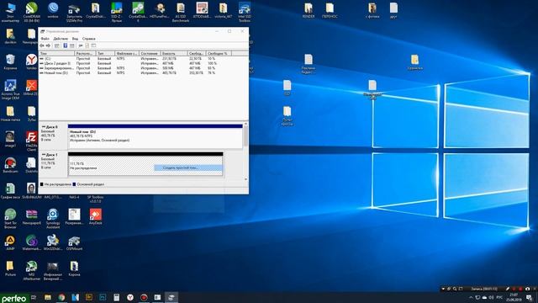Click the Емкость column header
The width and height of the screenshot is (538, 303).
[174, 54]
